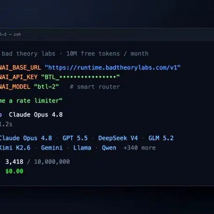214x214 pixels.
Task: Click 'GPT 5.5' in model list
Action: (75, 138)
